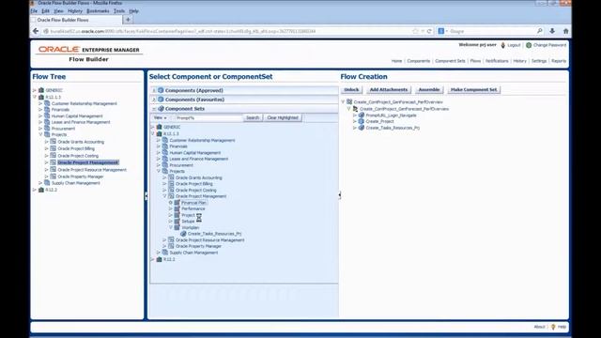Go to the Components navigation link
The height and width of the screenshot is (338, 601).
[419, 61]
